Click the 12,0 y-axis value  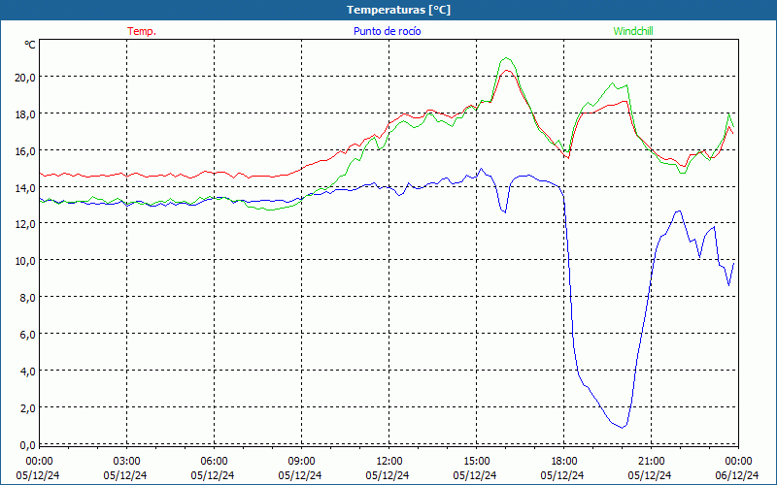coord(25,224)
